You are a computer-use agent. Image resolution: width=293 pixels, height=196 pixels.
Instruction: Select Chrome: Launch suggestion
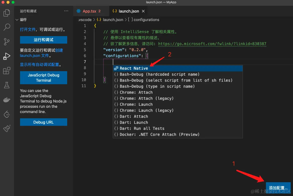click(x=178, y=105)
